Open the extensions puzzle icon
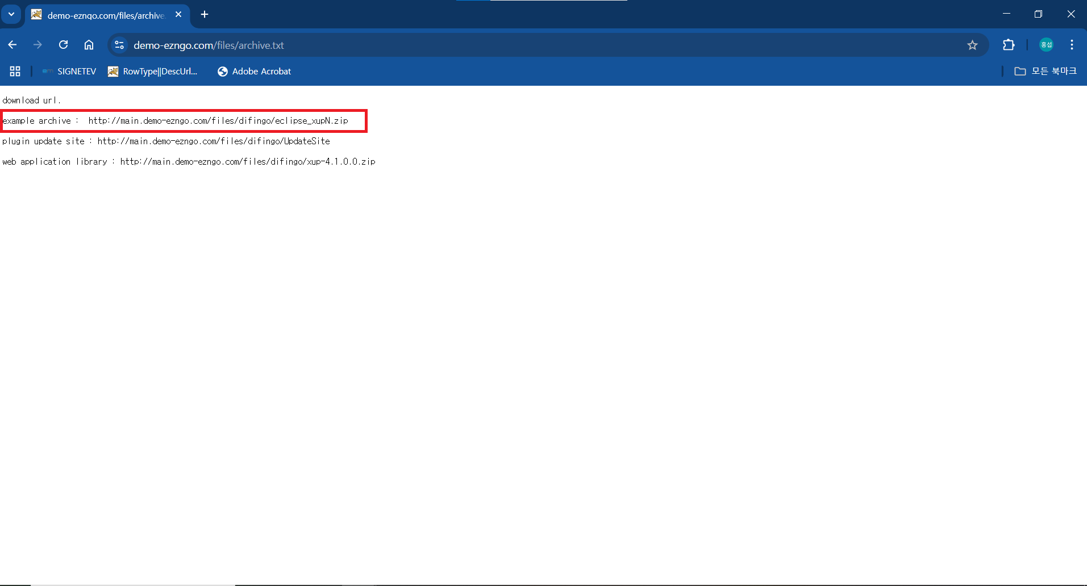 point(1009,45)
